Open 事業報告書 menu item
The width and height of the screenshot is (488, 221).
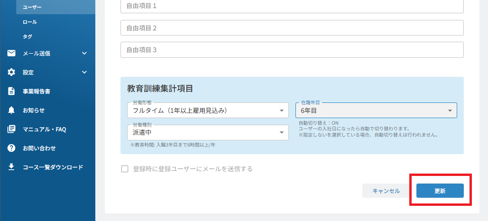47,91
